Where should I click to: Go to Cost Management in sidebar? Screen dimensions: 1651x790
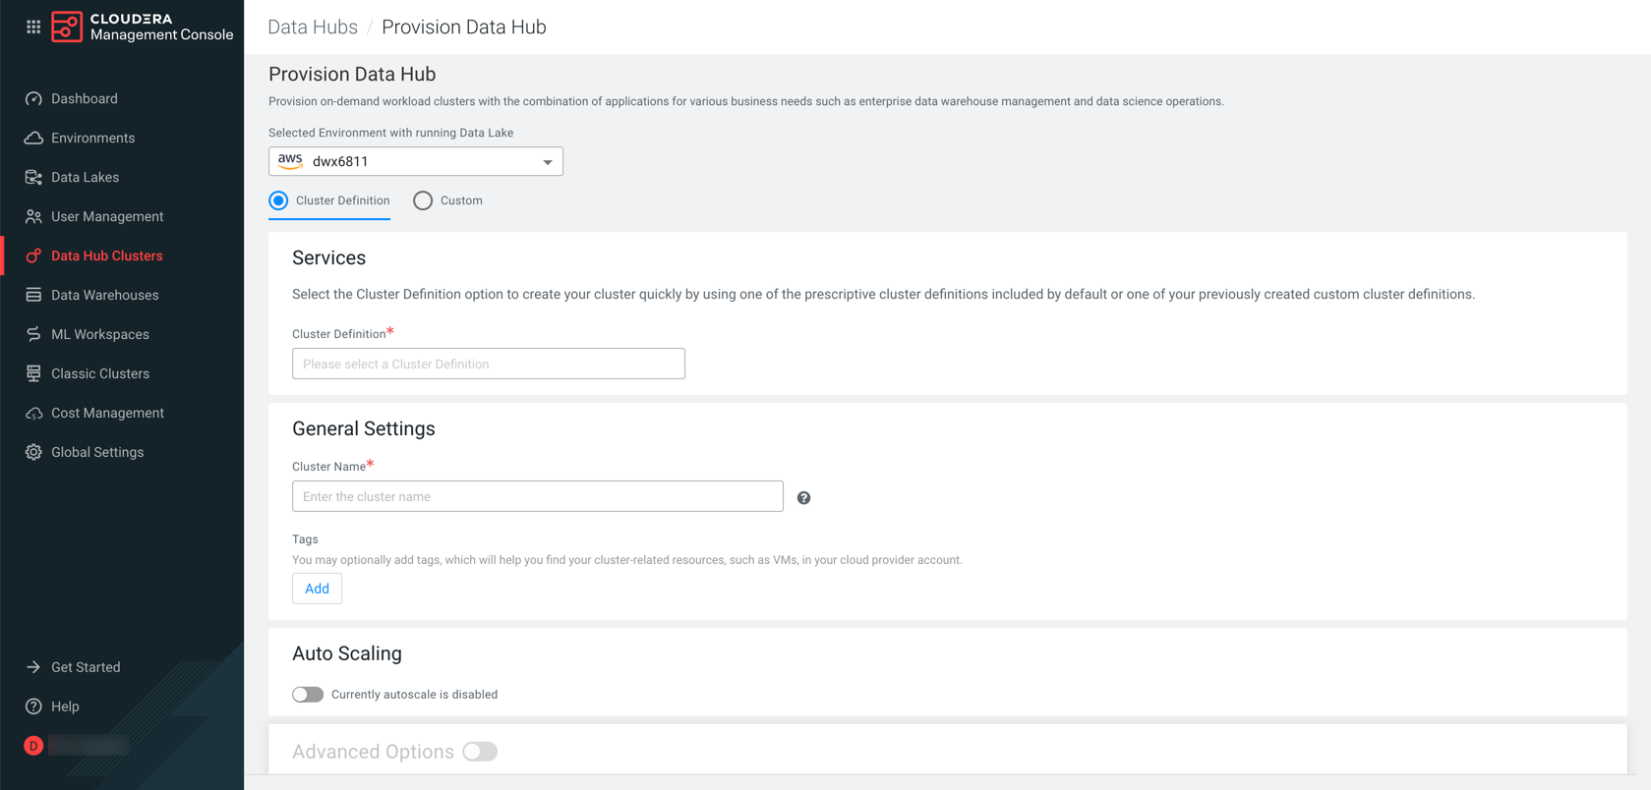107,413
